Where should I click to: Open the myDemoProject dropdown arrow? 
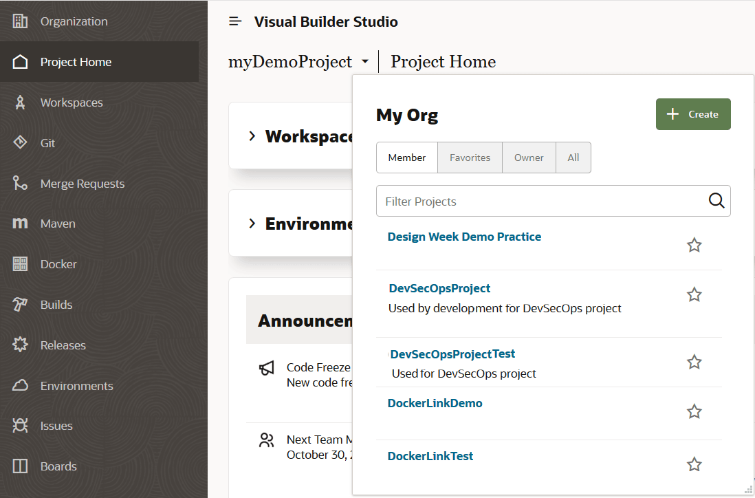coord(365,61)
